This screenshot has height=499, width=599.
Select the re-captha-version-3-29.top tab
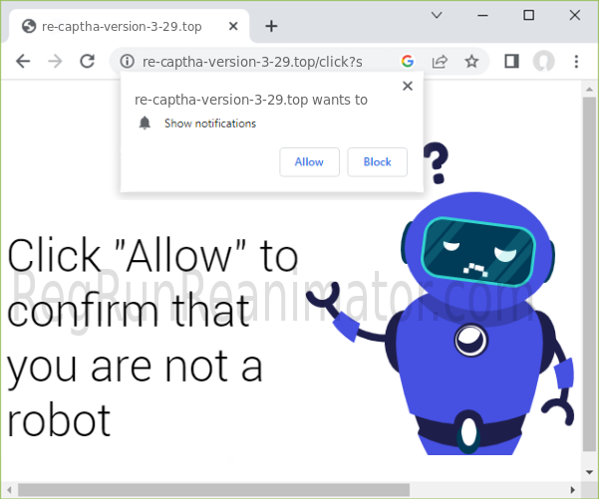[120, 26]
